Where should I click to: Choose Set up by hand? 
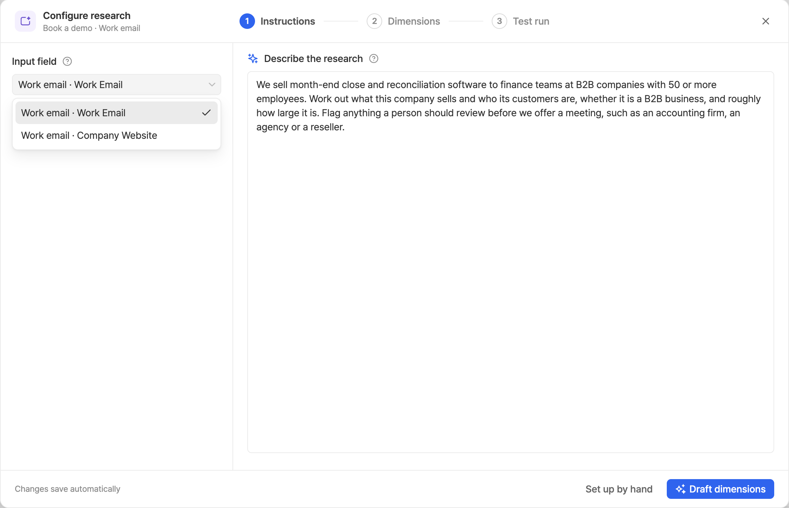pyautogui.click(x=619, y=489)
